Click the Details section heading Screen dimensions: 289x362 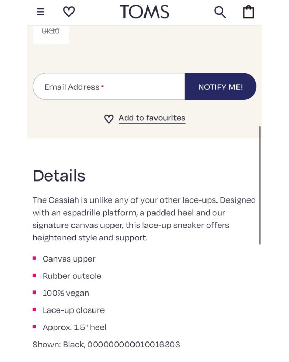coord(59,176)
